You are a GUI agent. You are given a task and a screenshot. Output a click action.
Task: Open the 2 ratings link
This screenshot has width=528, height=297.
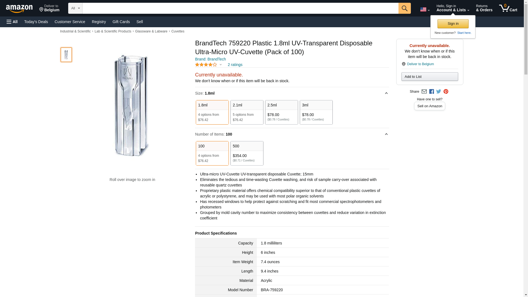click(x=235, y=65)
